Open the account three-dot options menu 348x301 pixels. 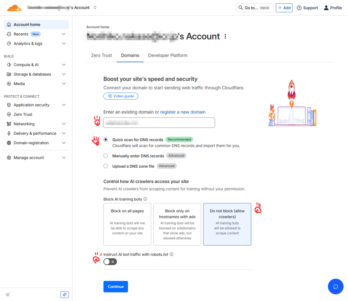tap(225, 36)
